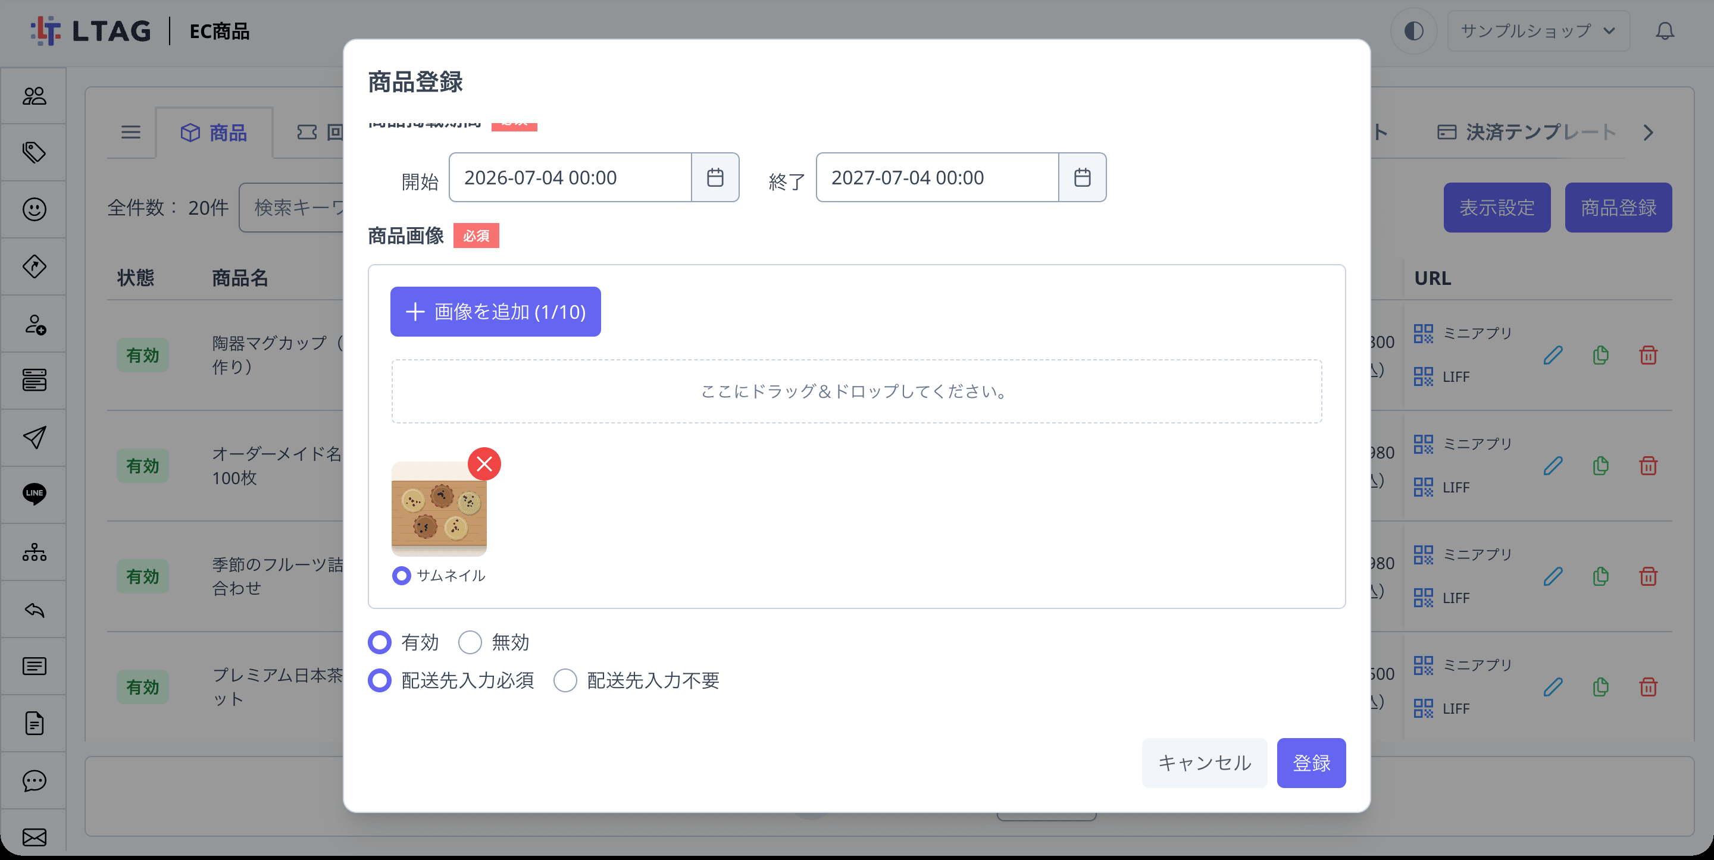
Task: Click the URL column header
Action: point(1432,278)
